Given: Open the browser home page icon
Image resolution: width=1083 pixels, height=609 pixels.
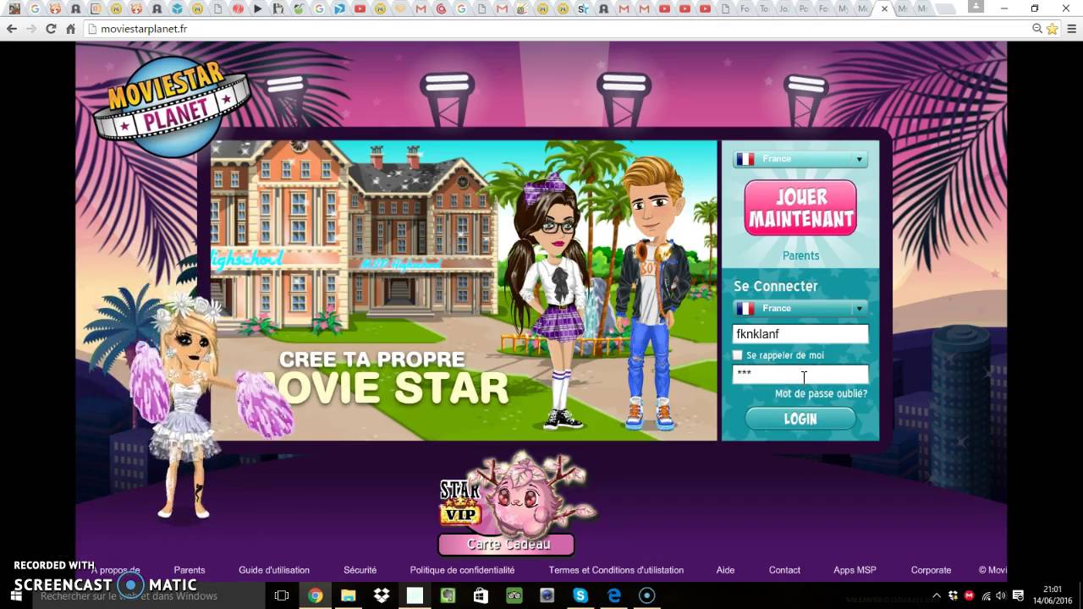Looking at the screenshot, I should tap(71, 29).
